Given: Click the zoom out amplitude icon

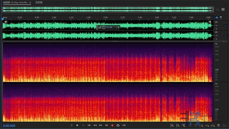Looking at the screenshot, I should pyautogui.click(x=178, y=125).
